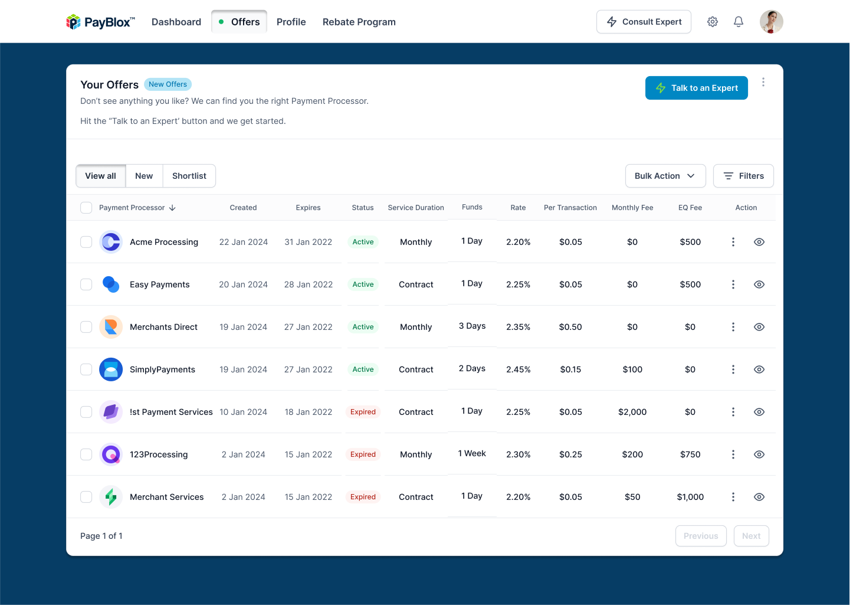Check the Merchant Services row checkbox

(86, 497)
